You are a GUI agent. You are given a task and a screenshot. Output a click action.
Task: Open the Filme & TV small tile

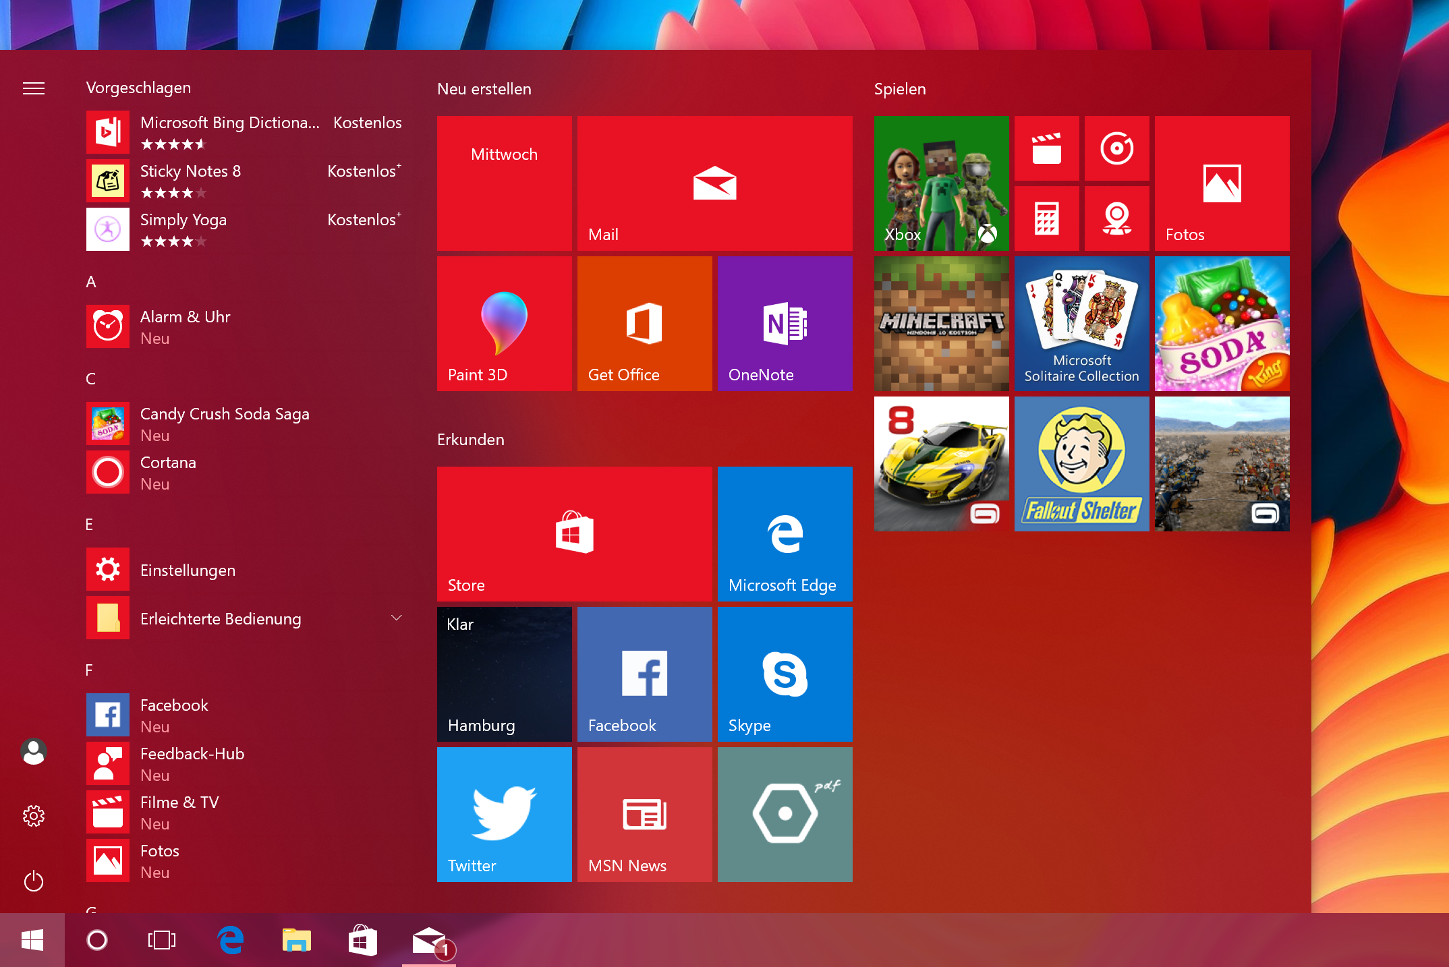[1047, 148]
